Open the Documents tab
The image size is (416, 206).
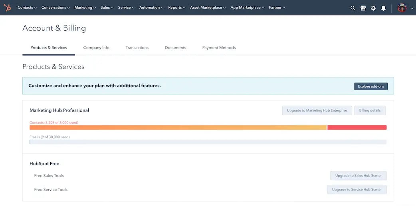tap(175, 48)
